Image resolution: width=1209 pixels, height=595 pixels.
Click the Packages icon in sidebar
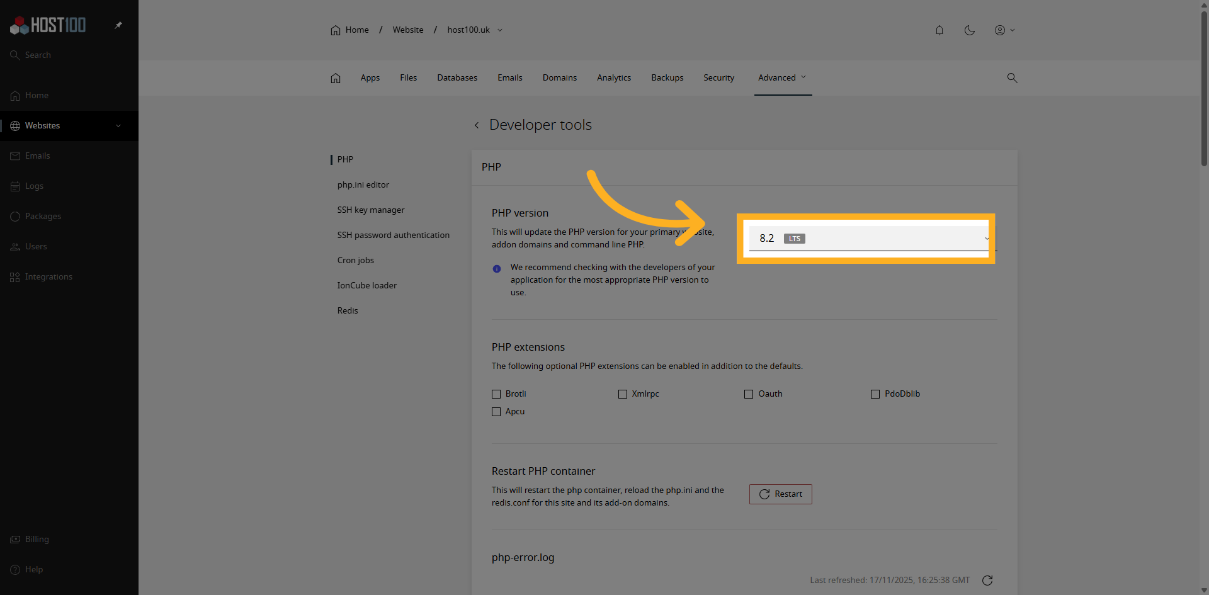(15, 217)
